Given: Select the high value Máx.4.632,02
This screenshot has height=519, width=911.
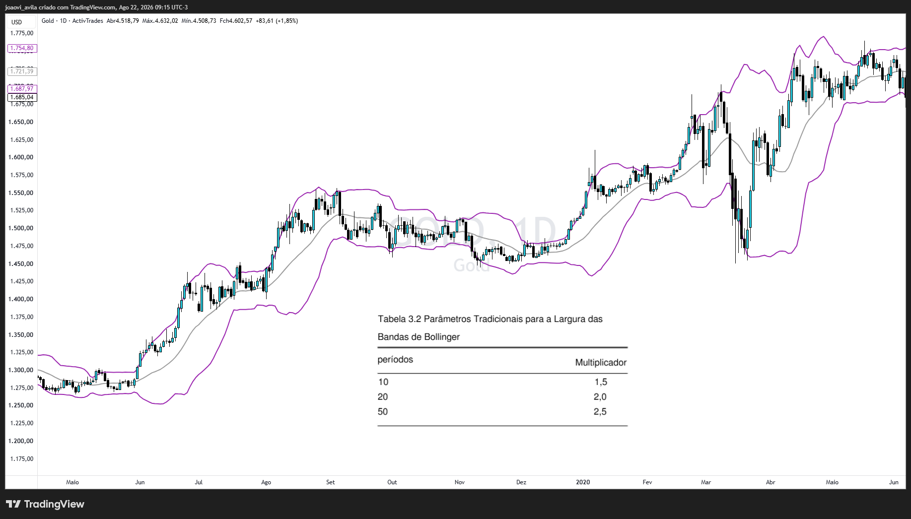Looking at the screenshot, I should pyautogui.click(x=160, y=21).
